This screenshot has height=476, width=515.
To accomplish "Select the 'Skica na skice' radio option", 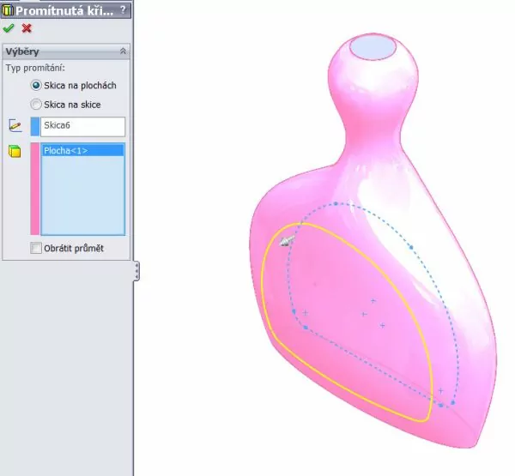I will pos(36,104).
